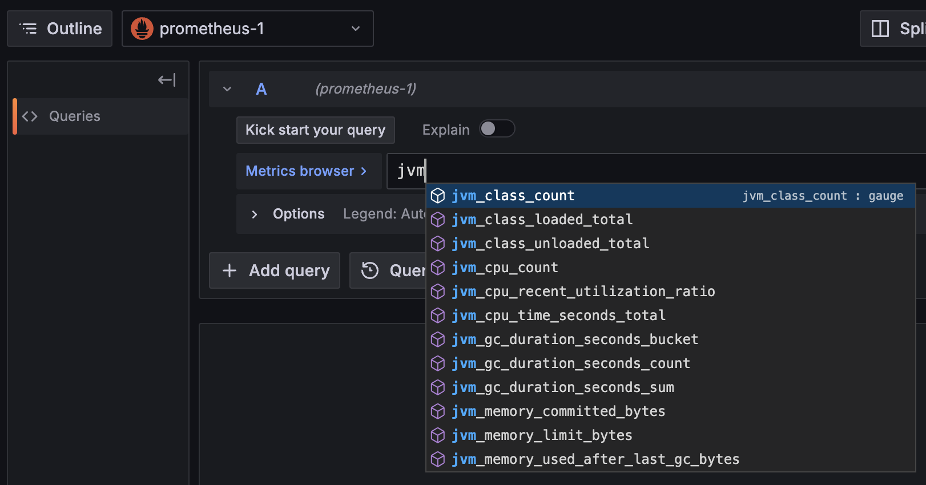Image resolution: width=926 pixels, height=485 pixels.
Task: Click cube icon beside jvm_class_loaded_total
Action: click(x=438, y=220)
